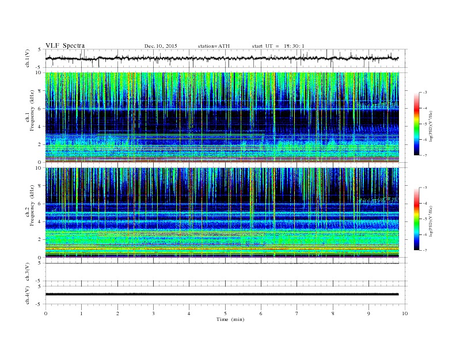Click the "ch.1(V)" waveform axis label
This screenshot has width=456, height=352.
point(28,58)
